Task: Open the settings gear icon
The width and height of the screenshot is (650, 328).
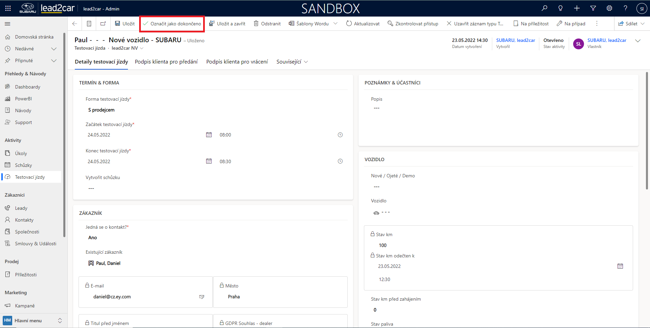Action: [x=609, y=8]
